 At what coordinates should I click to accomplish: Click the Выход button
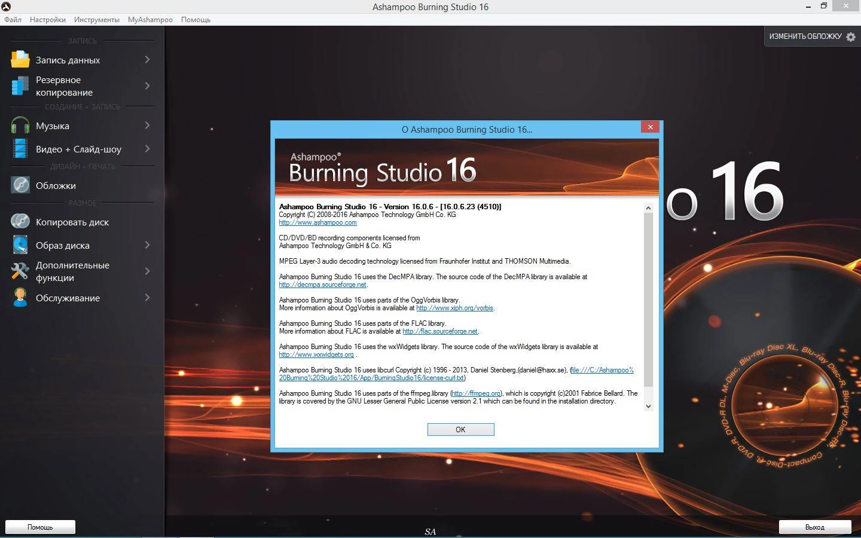(814, 527)
